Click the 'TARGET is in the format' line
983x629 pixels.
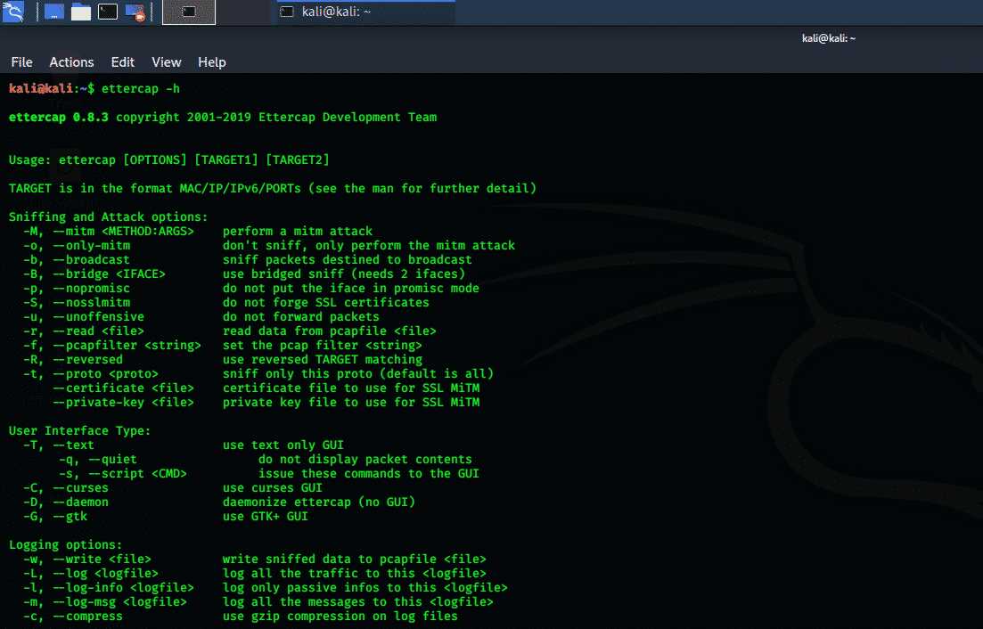pos(273,189)
